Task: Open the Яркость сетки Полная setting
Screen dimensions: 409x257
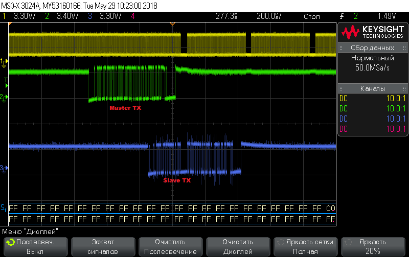Action: click(306, 247)
